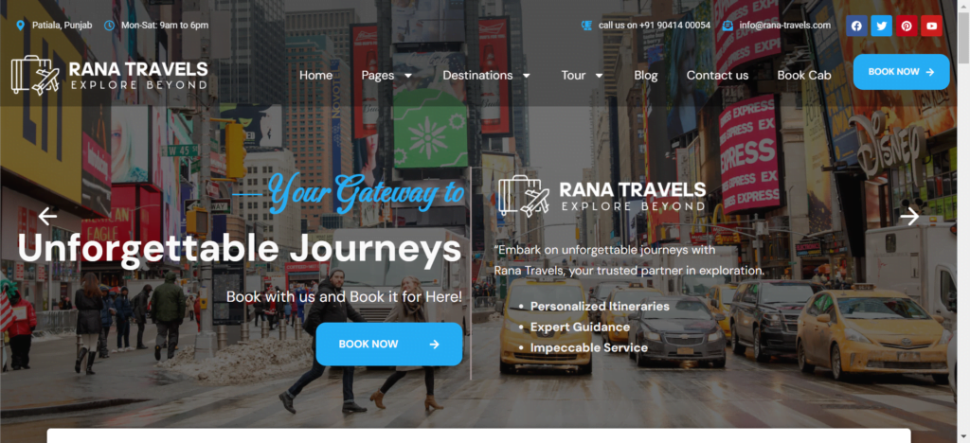The image size is (970, 443).
Task: Open the Facebook social icon
Action: [x=856, y=26]
